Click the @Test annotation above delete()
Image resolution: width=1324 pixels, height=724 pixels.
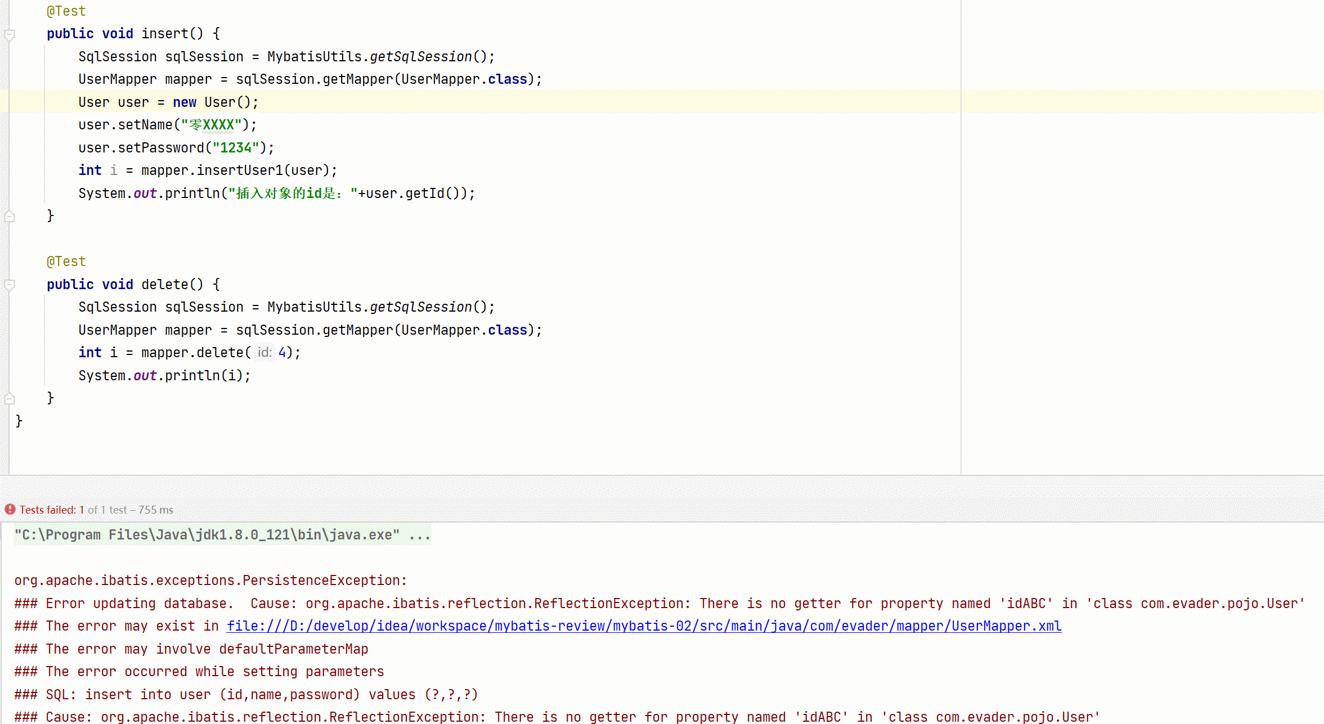66,262
